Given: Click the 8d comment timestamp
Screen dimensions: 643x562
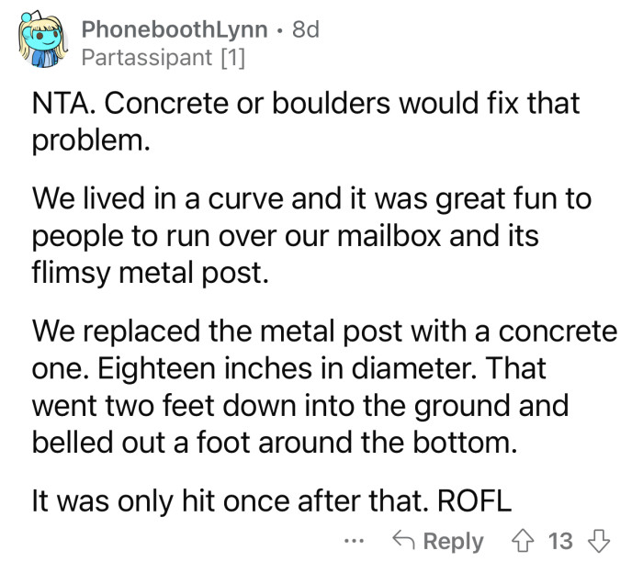Looking at the screenshot, I should coord(305,29).
